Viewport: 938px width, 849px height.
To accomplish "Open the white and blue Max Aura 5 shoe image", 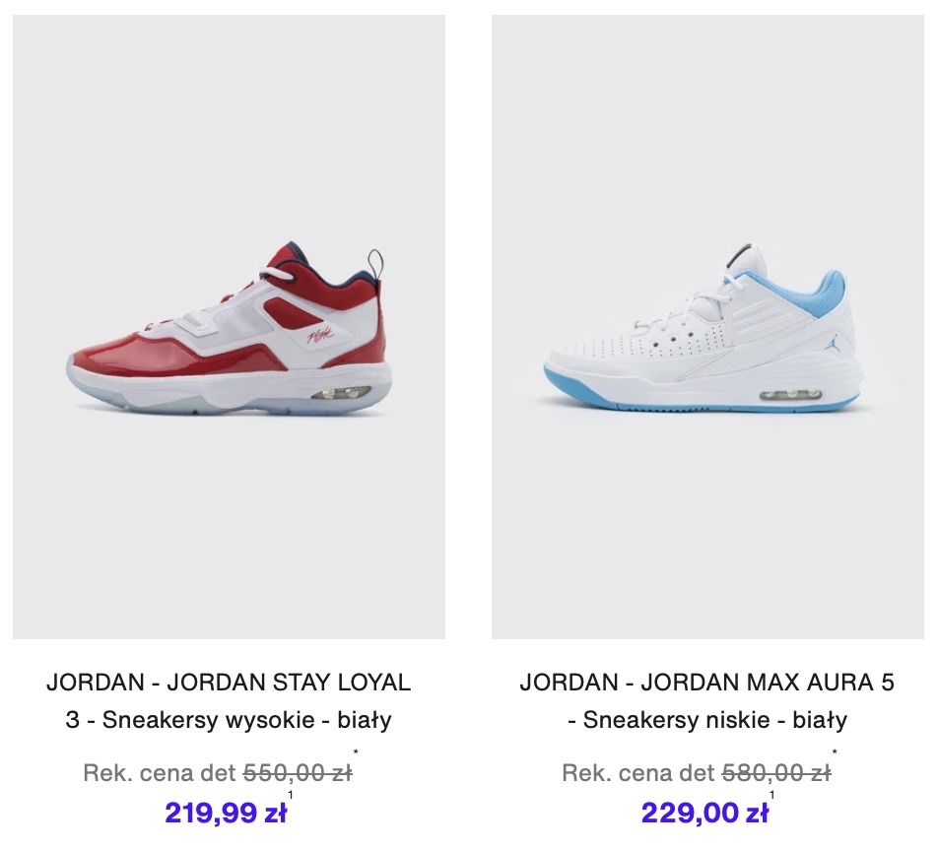I will coord(707,326).
